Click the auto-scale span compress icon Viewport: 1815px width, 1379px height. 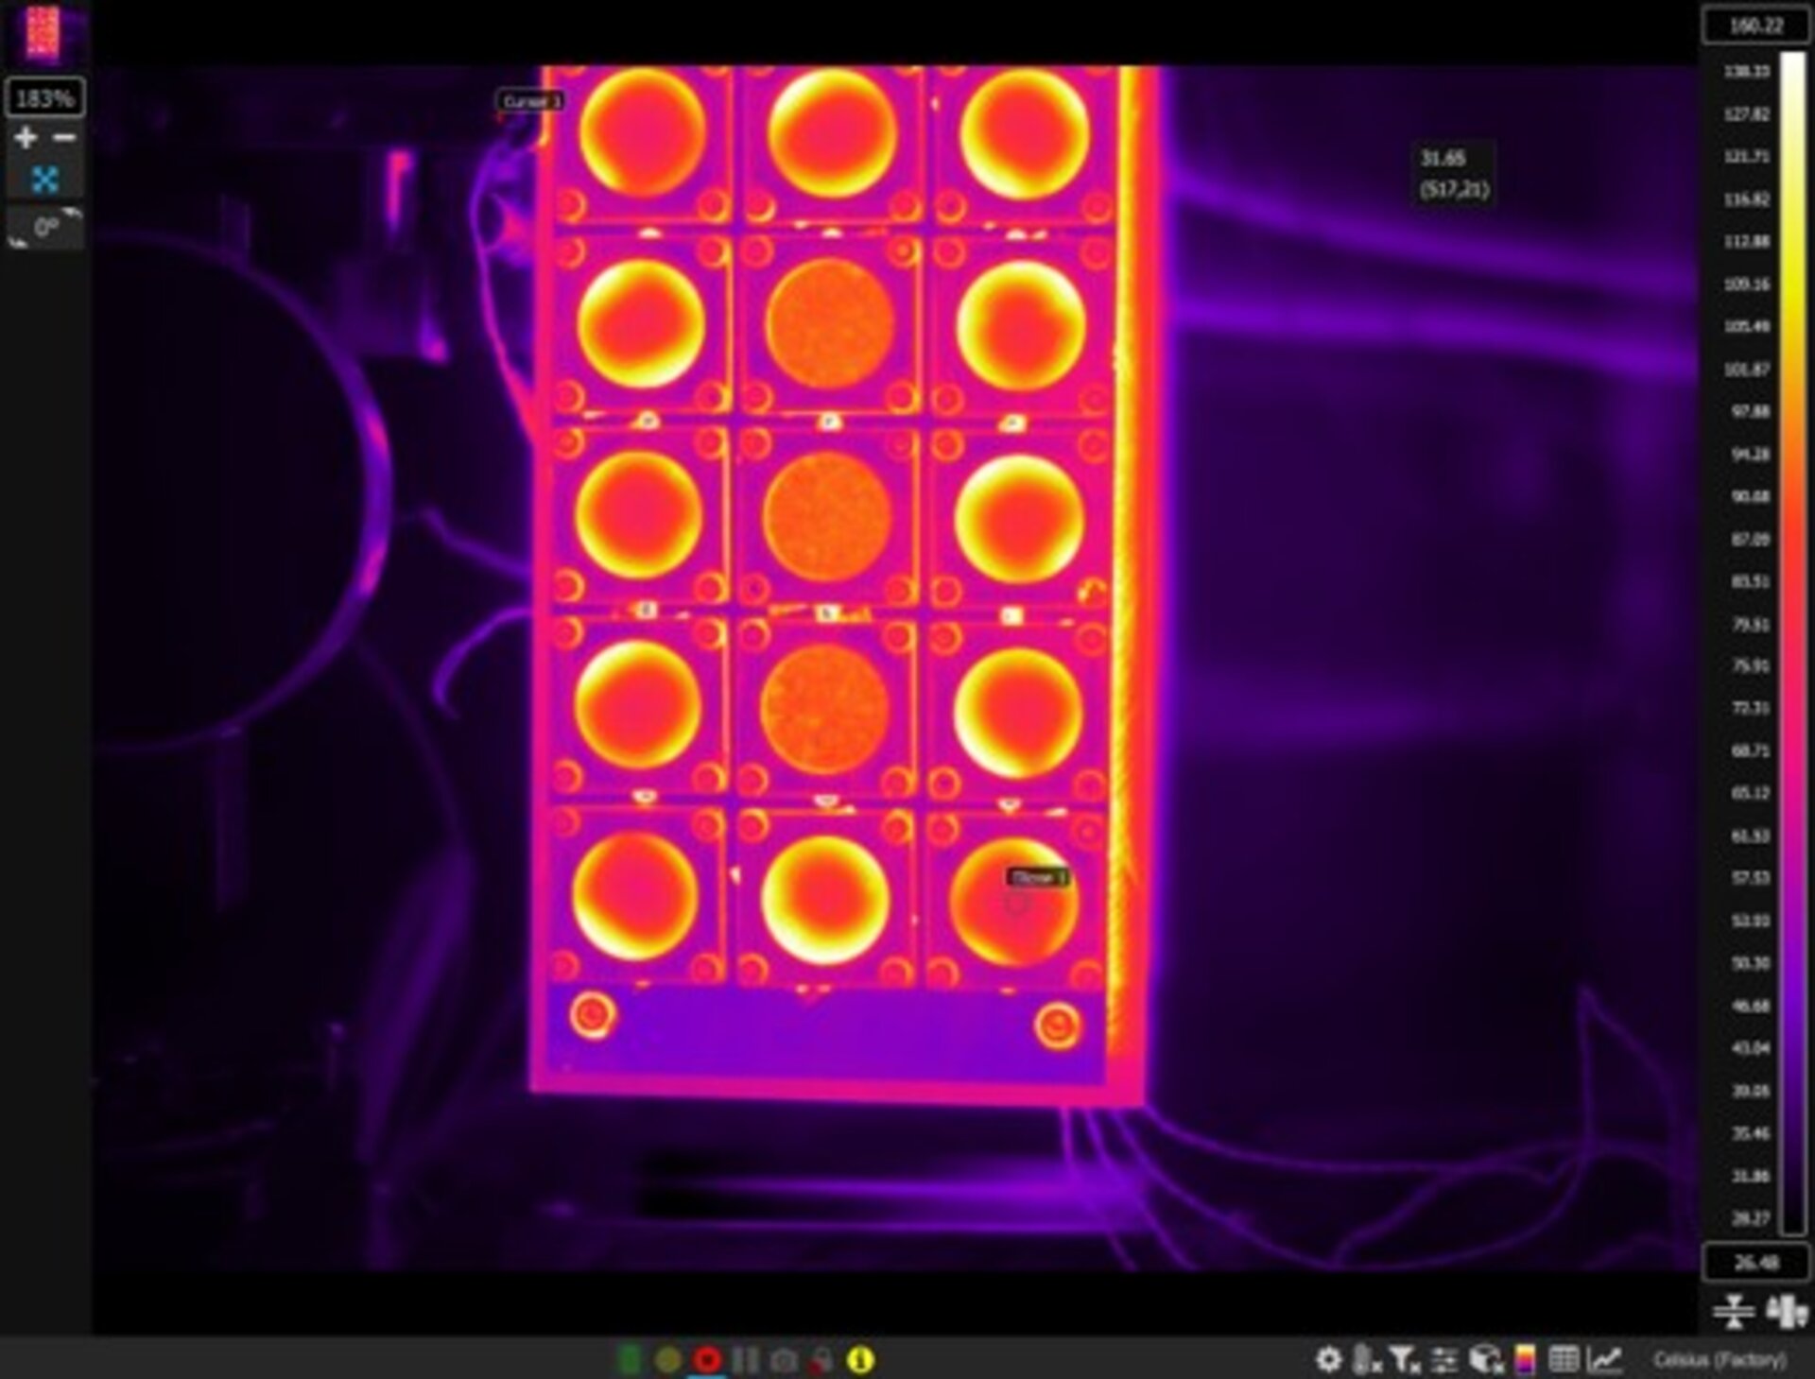point(1733,1311)
